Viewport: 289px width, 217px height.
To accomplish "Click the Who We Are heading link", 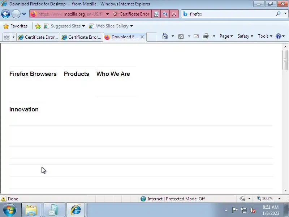I will pyautogui.click(x=113, y=74).
